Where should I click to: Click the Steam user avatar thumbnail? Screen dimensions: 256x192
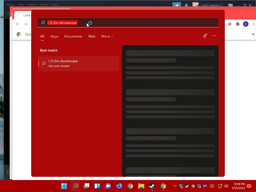click(x=195, y=4)
